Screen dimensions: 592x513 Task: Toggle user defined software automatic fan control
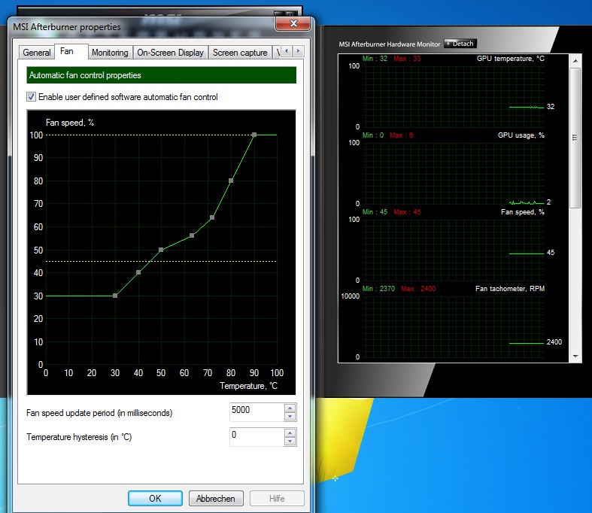(32, 96)
